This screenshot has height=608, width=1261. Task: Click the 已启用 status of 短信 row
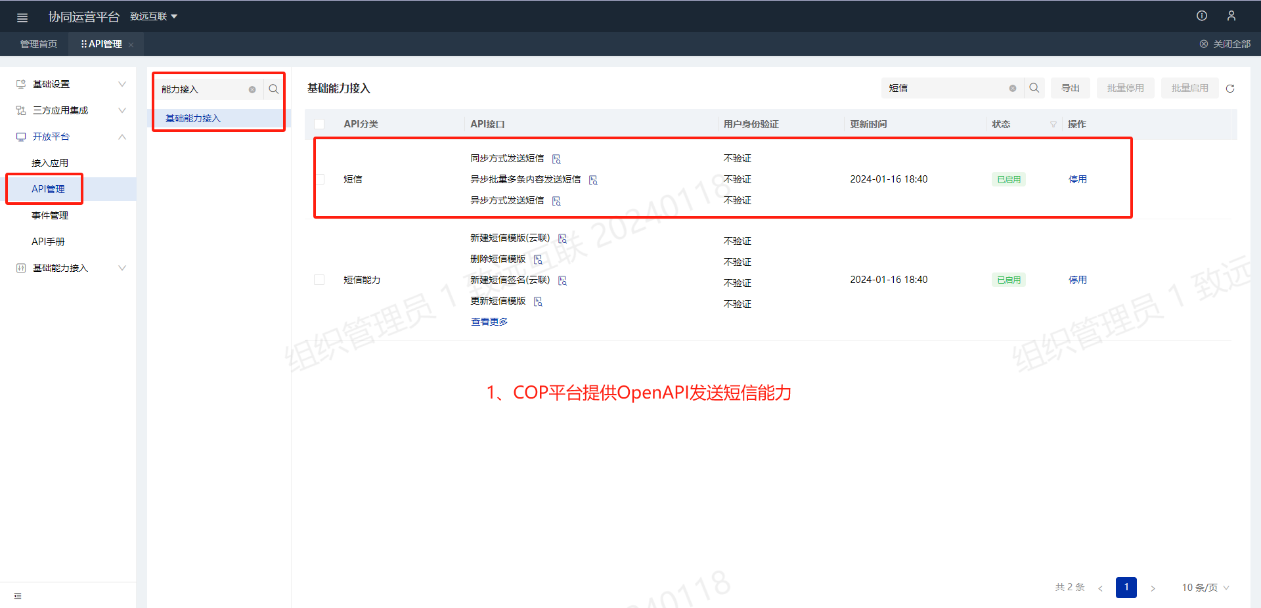(x=1009, y=179)
